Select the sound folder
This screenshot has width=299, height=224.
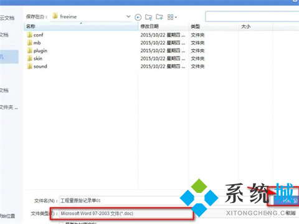click(40, 67)
